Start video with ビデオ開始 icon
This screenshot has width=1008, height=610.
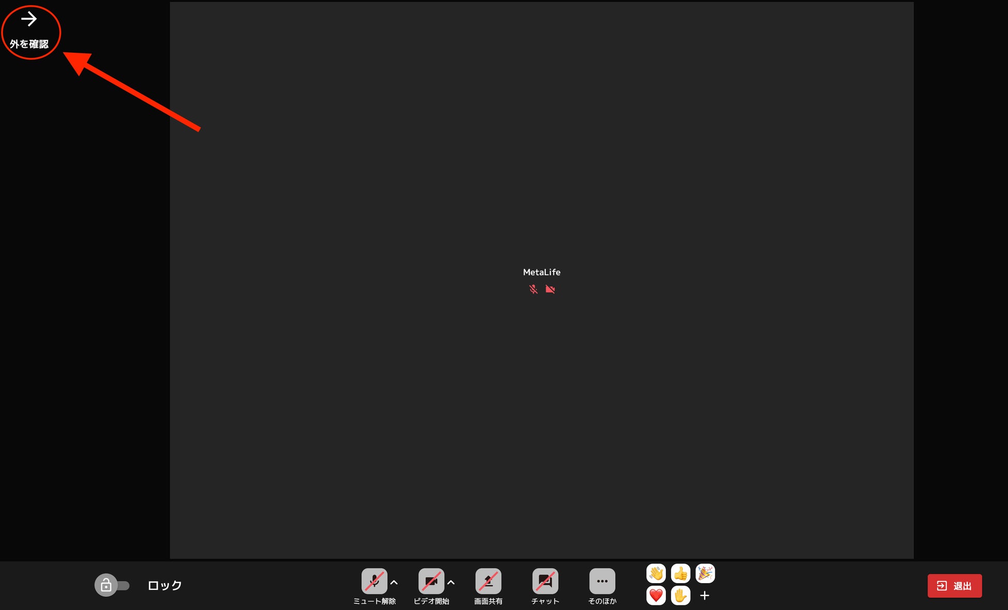pyautogui.click(x=431, y=581)
